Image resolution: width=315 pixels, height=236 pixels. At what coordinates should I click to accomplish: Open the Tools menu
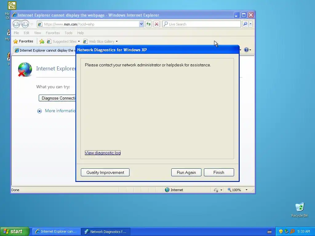pos(68,33)
